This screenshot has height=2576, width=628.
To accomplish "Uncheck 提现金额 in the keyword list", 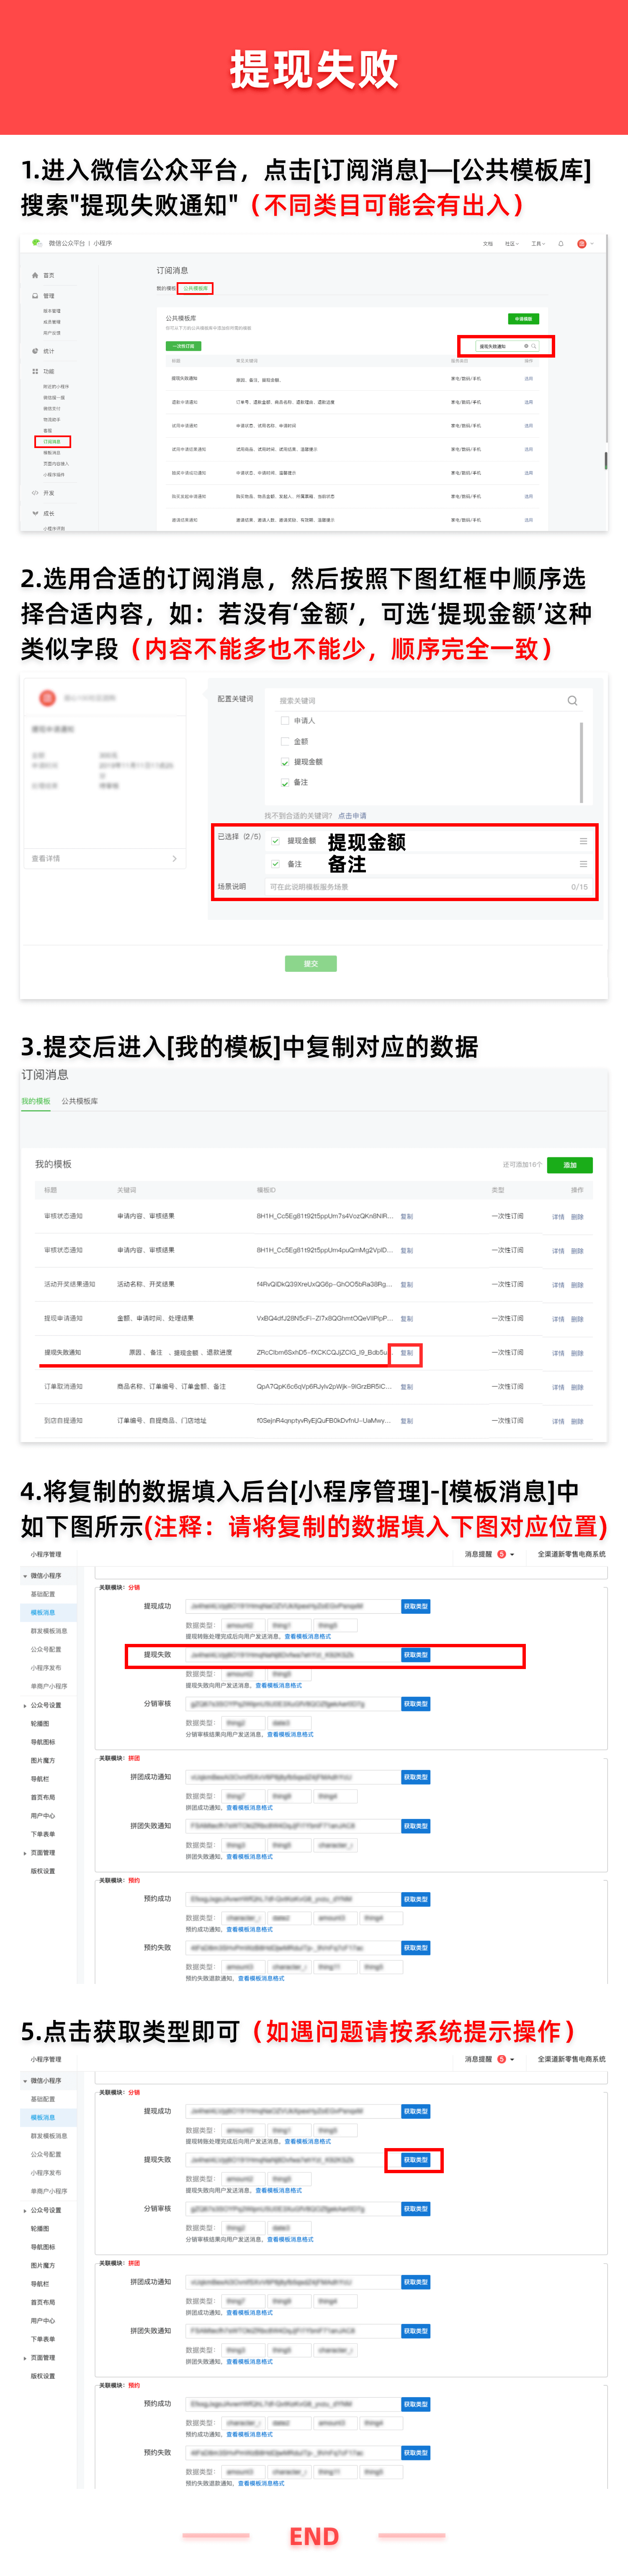I will point(285,762).
